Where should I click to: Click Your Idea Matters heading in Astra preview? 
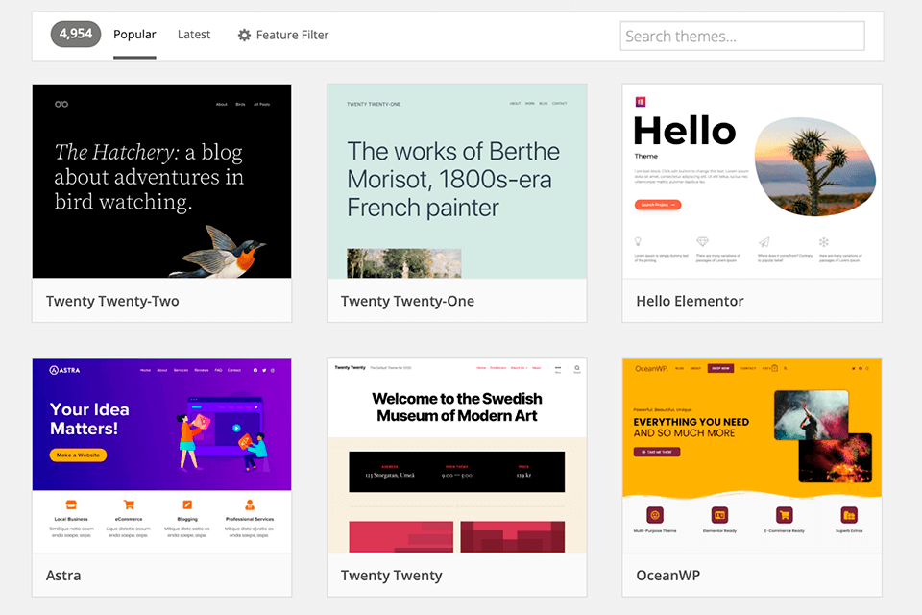[x=89, y=418]
